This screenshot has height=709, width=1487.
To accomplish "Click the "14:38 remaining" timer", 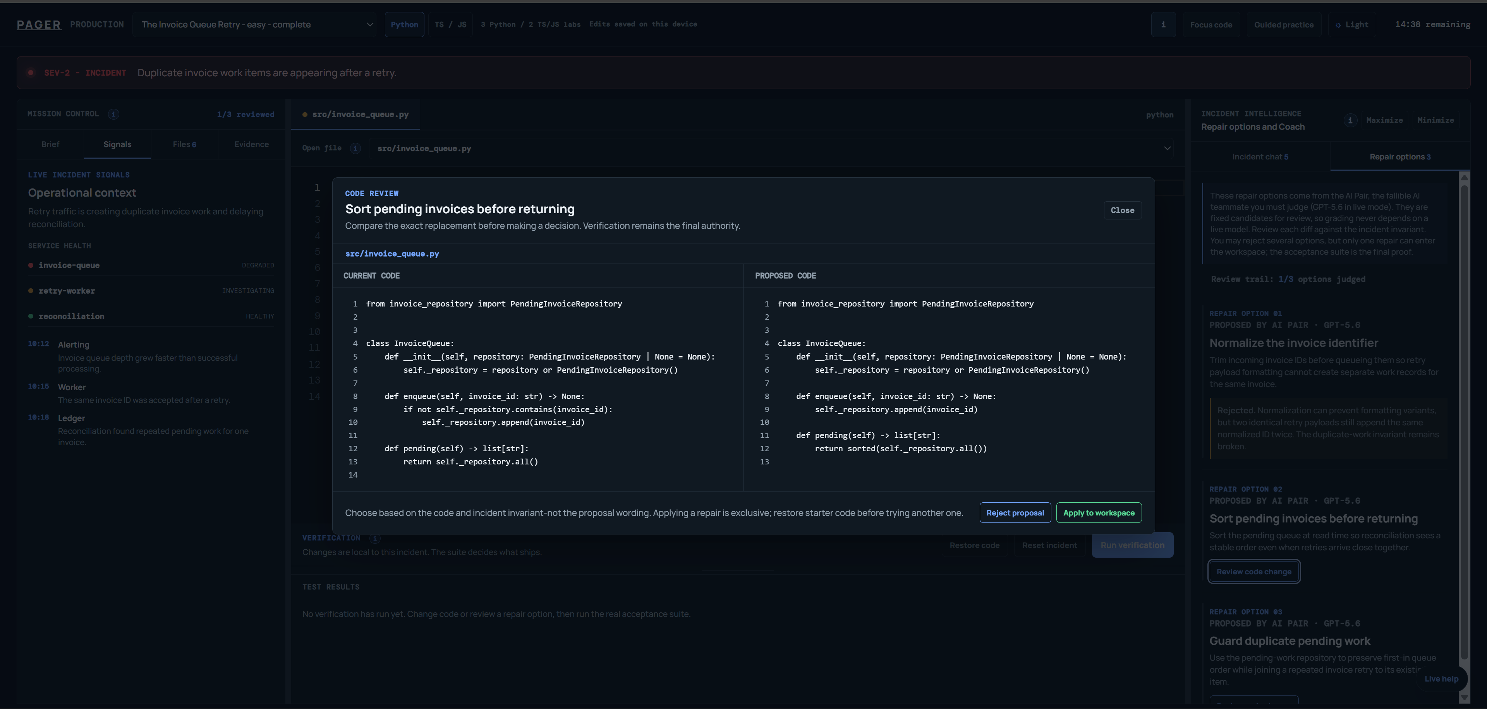I will 1432,24.
